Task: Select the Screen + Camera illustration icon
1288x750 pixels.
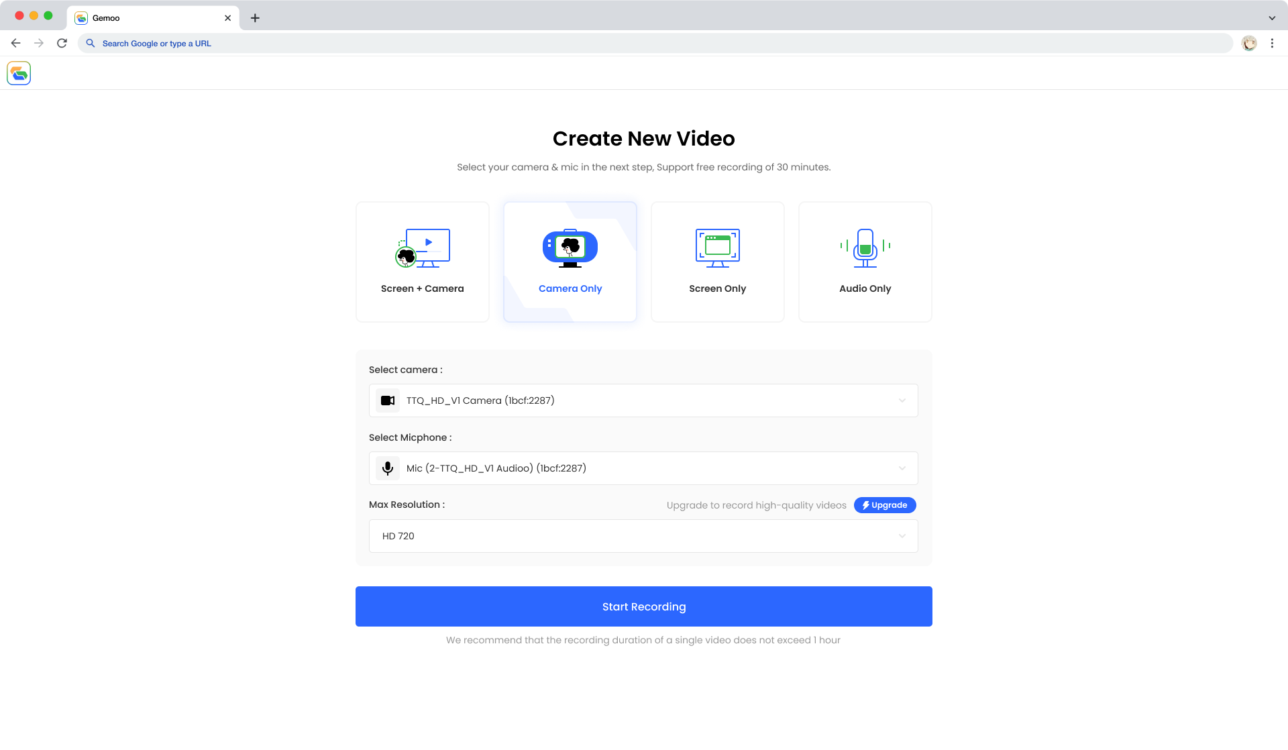Action: click(423, 248)
